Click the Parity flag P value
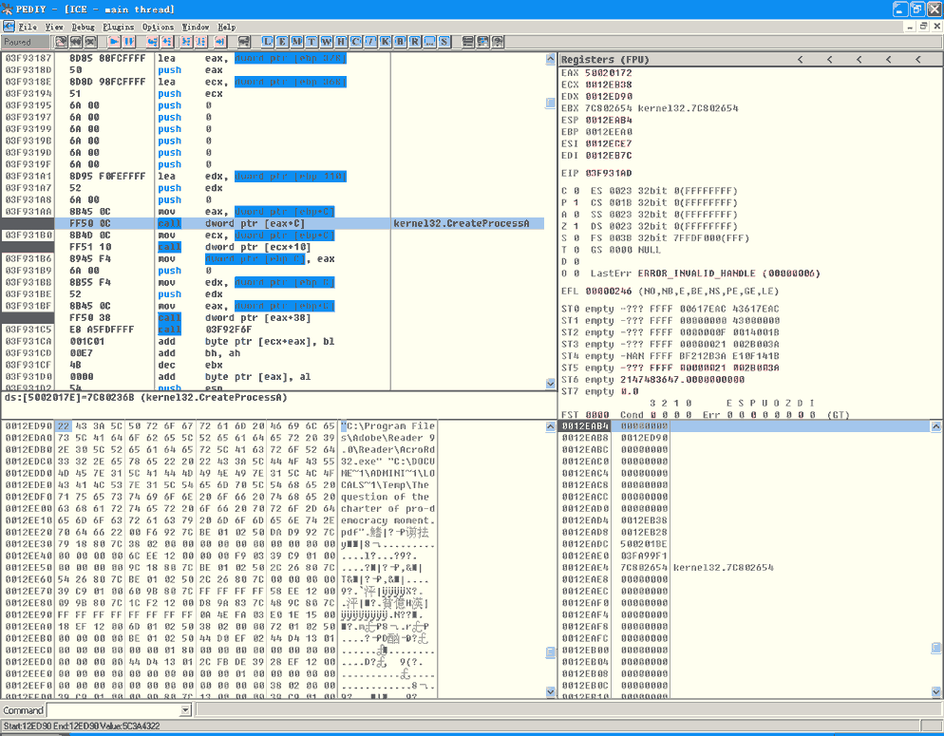This screenshot has height=736, width=944. tap(576, 202)
